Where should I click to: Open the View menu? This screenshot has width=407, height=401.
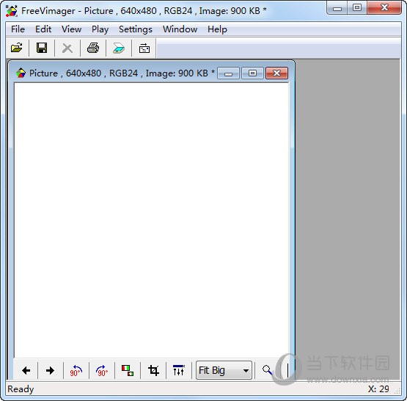pos(71,29)
